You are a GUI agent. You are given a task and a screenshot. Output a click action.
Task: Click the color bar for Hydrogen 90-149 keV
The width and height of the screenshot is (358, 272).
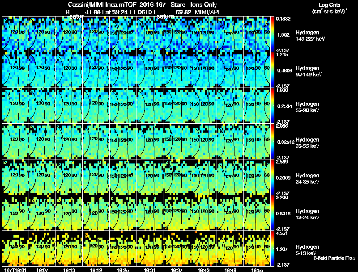click(x=272, y=70)
